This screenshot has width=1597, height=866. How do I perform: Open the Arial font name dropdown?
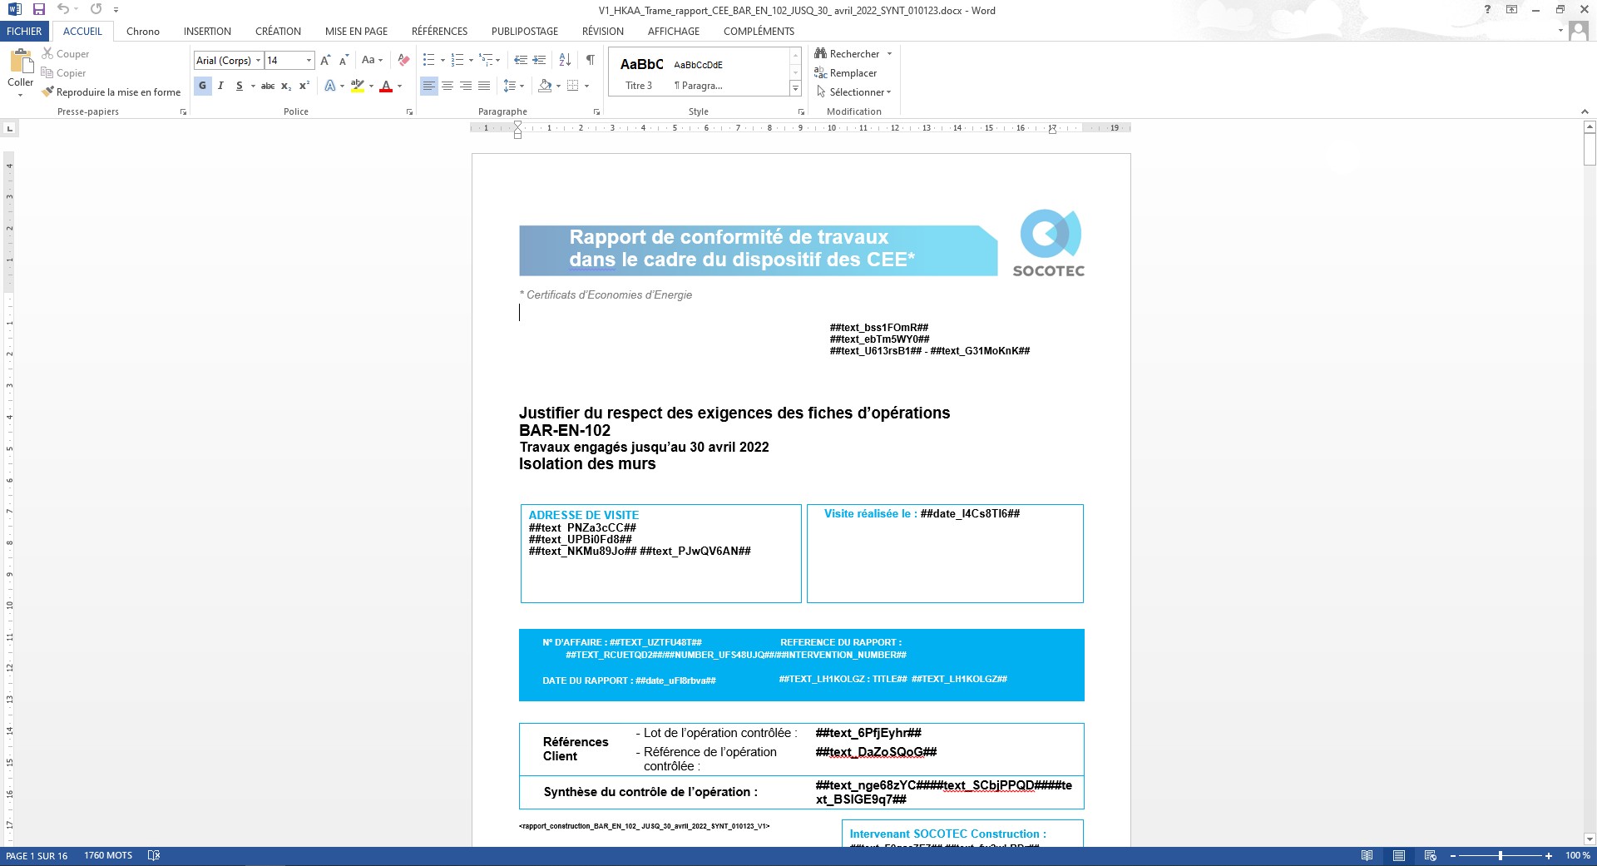point(258,61)
